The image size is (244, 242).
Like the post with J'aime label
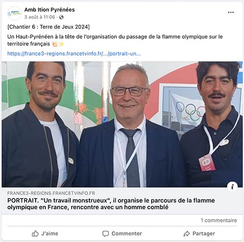pos(50,234)
